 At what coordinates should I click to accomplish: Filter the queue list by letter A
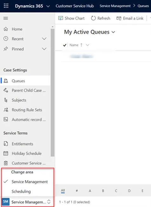point(90,191)
